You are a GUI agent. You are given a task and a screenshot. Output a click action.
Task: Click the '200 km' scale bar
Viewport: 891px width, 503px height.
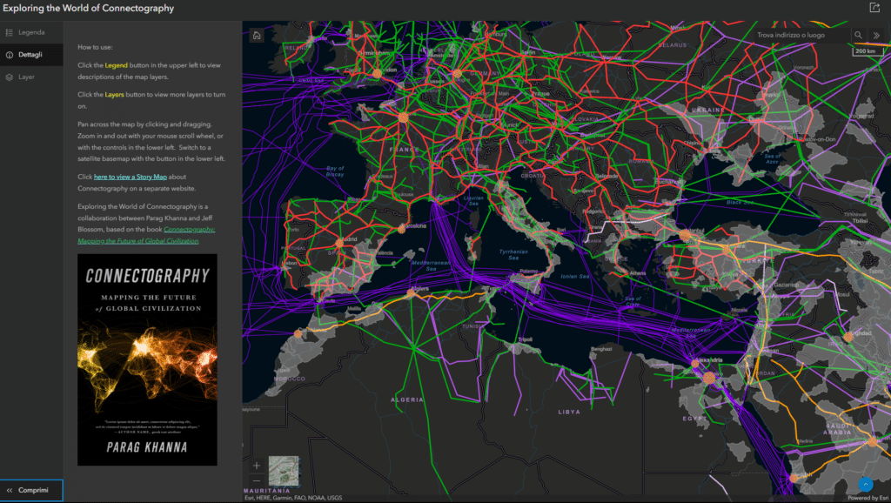point(868,51)
